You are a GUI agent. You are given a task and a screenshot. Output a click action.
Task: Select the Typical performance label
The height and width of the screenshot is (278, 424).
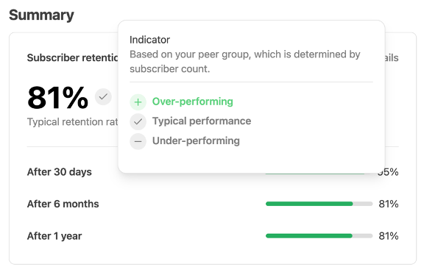[x=202, y=121]
